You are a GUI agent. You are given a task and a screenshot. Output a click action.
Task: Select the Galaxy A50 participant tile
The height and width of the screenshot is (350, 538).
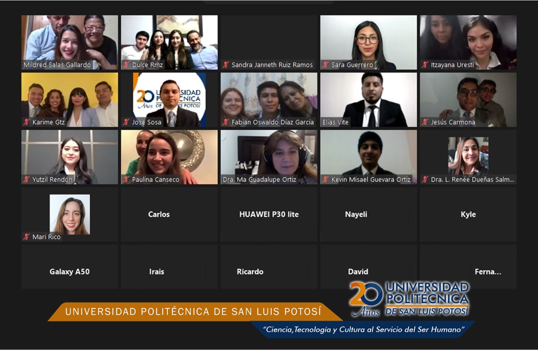tap(70, 272)
